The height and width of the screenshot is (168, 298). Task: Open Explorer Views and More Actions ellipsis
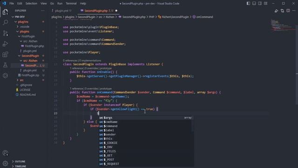coord(43,11)
